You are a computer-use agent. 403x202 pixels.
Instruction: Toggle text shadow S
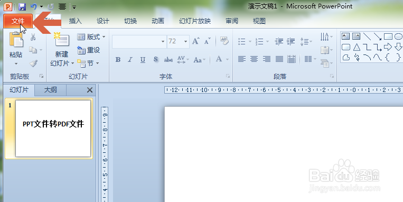click(x=155, y=60)
